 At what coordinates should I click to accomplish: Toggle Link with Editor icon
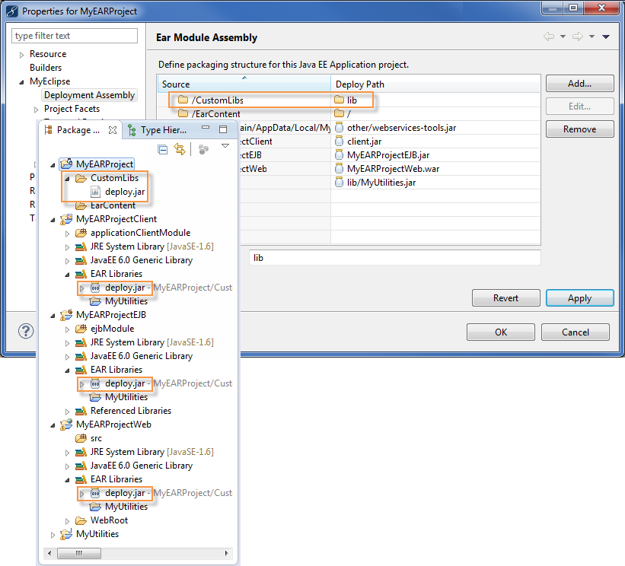[x=180, y=149]
